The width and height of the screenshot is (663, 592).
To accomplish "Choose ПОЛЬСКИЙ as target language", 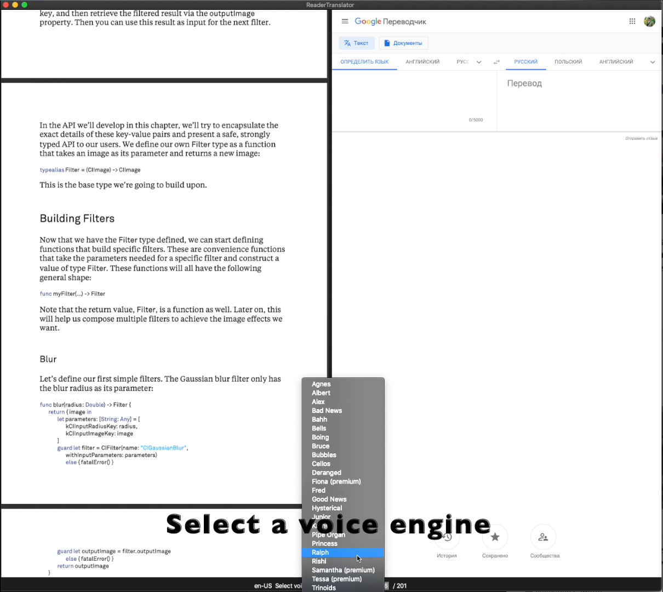I will tap(568, 62).
